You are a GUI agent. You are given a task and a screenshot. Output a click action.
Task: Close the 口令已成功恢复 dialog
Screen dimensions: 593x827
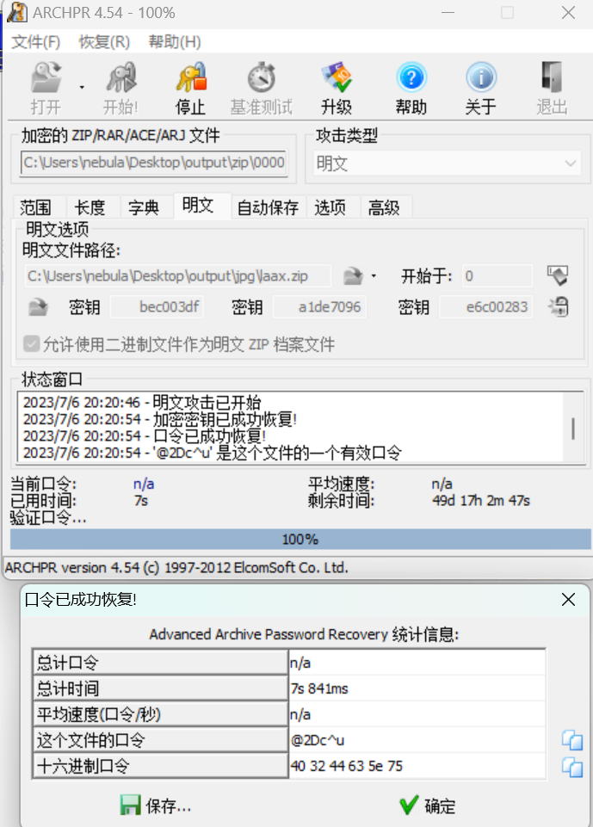point(568,600)
